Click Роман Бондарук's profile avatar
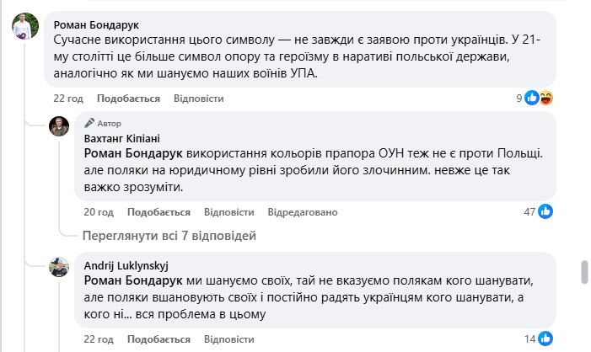The image size is (591, 352). [x=24, y=27]
